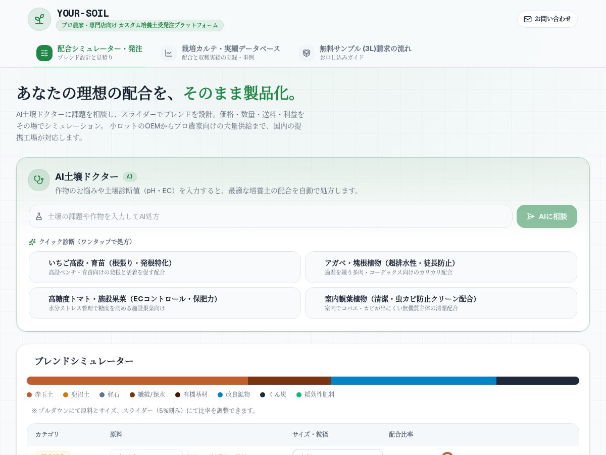Click the 鹿沼土 legend entry
This screenshot has height=455, width=606.
coord(76,394)
